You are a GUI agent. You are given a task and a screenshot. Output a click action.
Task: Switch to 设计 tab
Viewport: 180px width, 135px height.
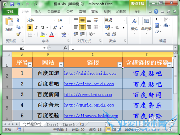(x=138, y=12)
